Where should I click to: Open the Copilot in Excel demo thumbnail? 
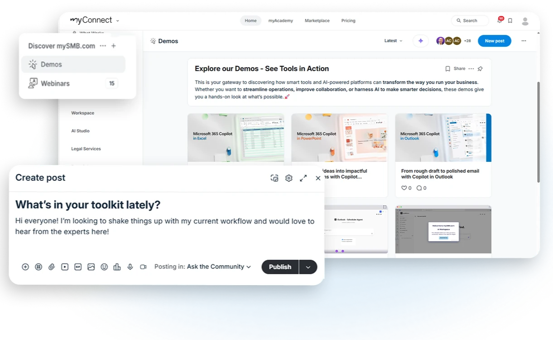pyautogui.click(x=236, y=138)
